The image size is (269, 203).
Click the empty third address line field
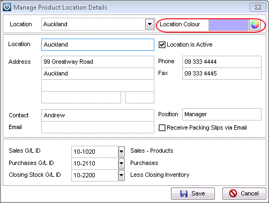(x=98, y=85)
